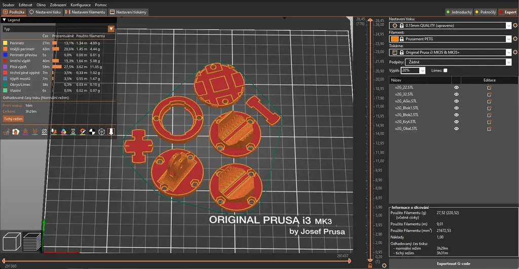Click the yellow Perimetr color swatch

(x=5, y=43)
